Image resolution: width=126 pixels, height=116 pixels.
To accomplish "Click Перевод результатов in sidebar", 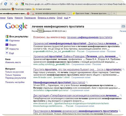I will point(16,78).
